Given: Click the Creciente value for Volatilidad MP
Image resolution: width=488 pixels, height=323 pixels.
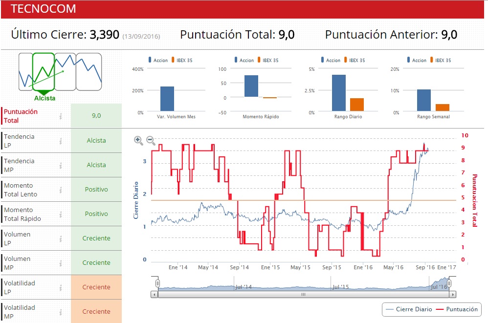Looking at the screenshot, I should click(x=96, y=311).
